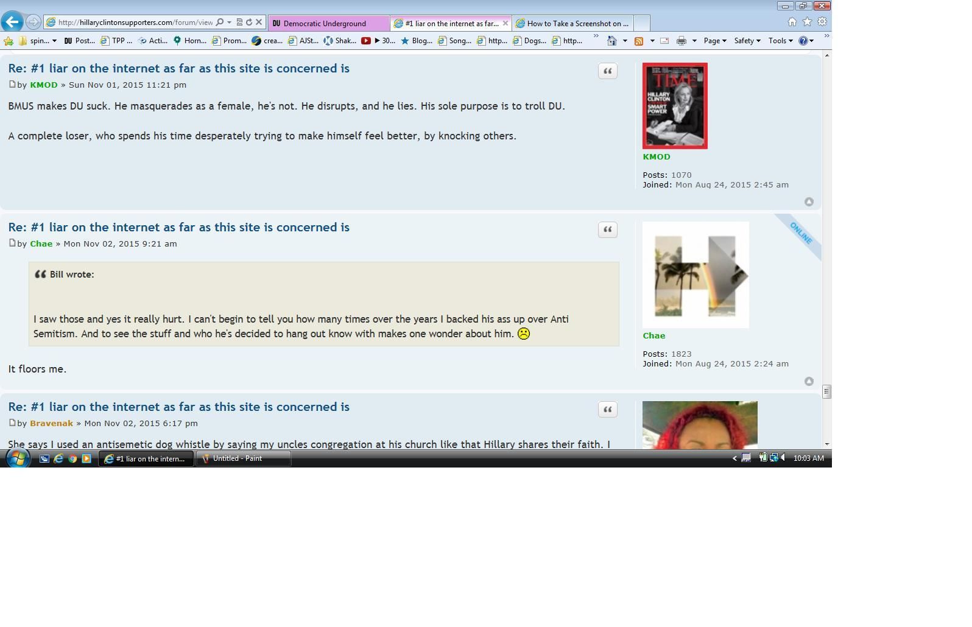
Task: Expand the Page dropdown menu
Action: [714, 41]
